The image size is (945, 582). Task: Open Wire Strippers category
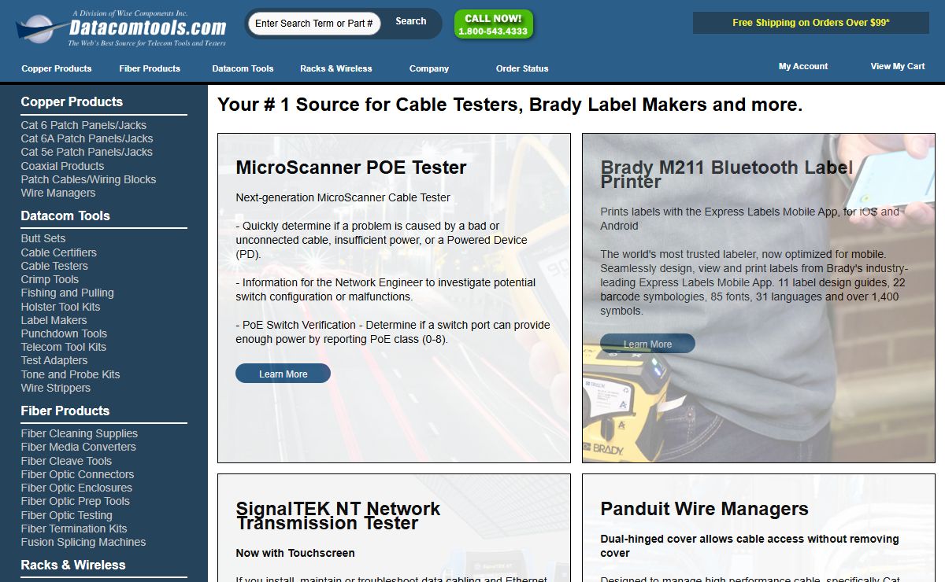(56, 388)
